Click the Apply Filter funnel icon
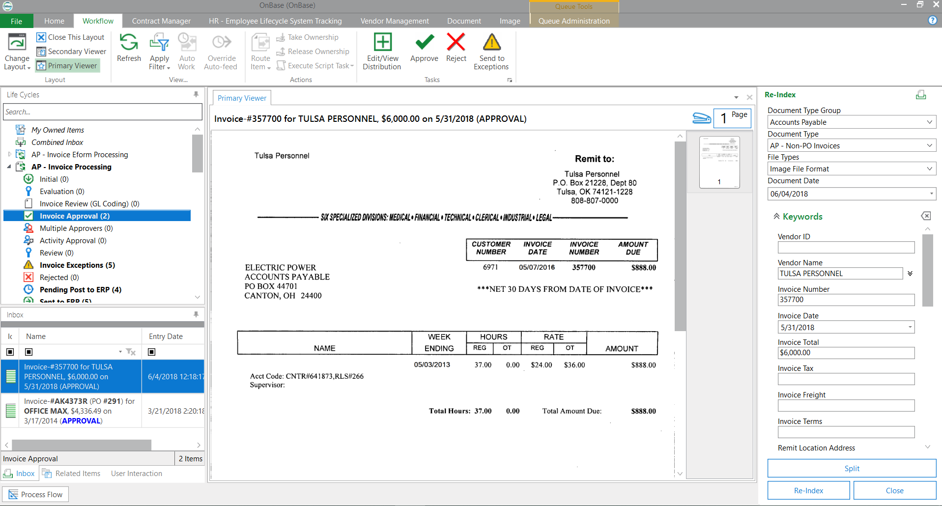Viewport: 942px width, 506px height. tap(159, 43)
